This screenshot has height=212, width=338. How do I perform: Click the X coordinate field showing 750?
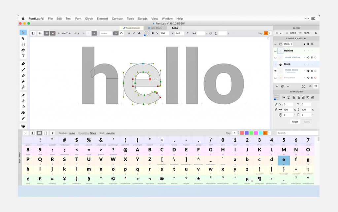click(164, 33)
